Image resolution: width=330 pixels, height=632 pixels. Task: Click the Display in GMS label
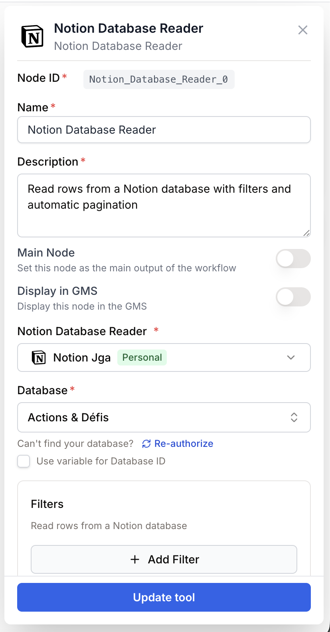coord(57,291)
